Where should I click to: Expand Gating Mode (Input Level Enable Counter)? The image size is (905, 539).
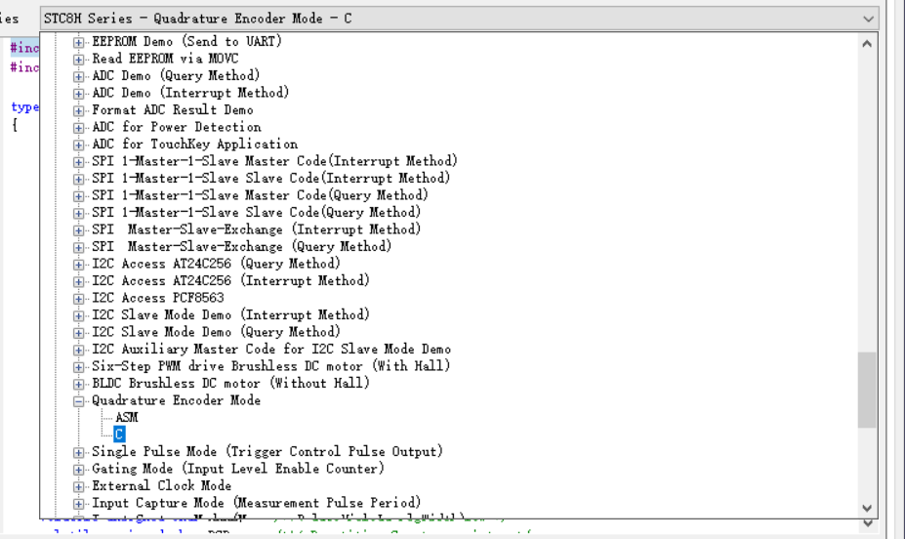(78, 470)
